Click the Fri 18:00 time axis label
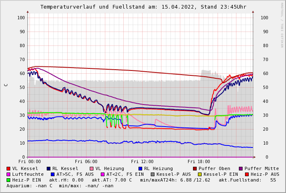Screen dimensions: 286x193 click(x=199, y=161)
